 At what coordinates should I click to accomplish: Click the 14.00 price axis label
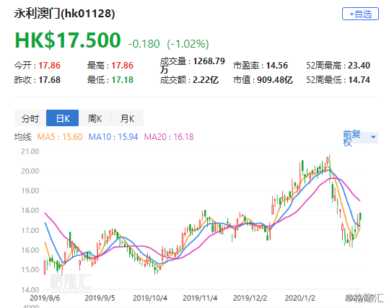click(30, 289)
